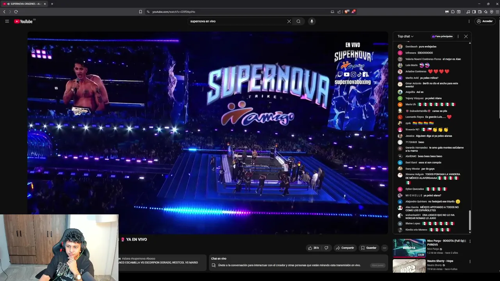Click the youtube.com address bar
This screenshot has height=281, width=500.
pyautogui.click(x=238, y=12)
